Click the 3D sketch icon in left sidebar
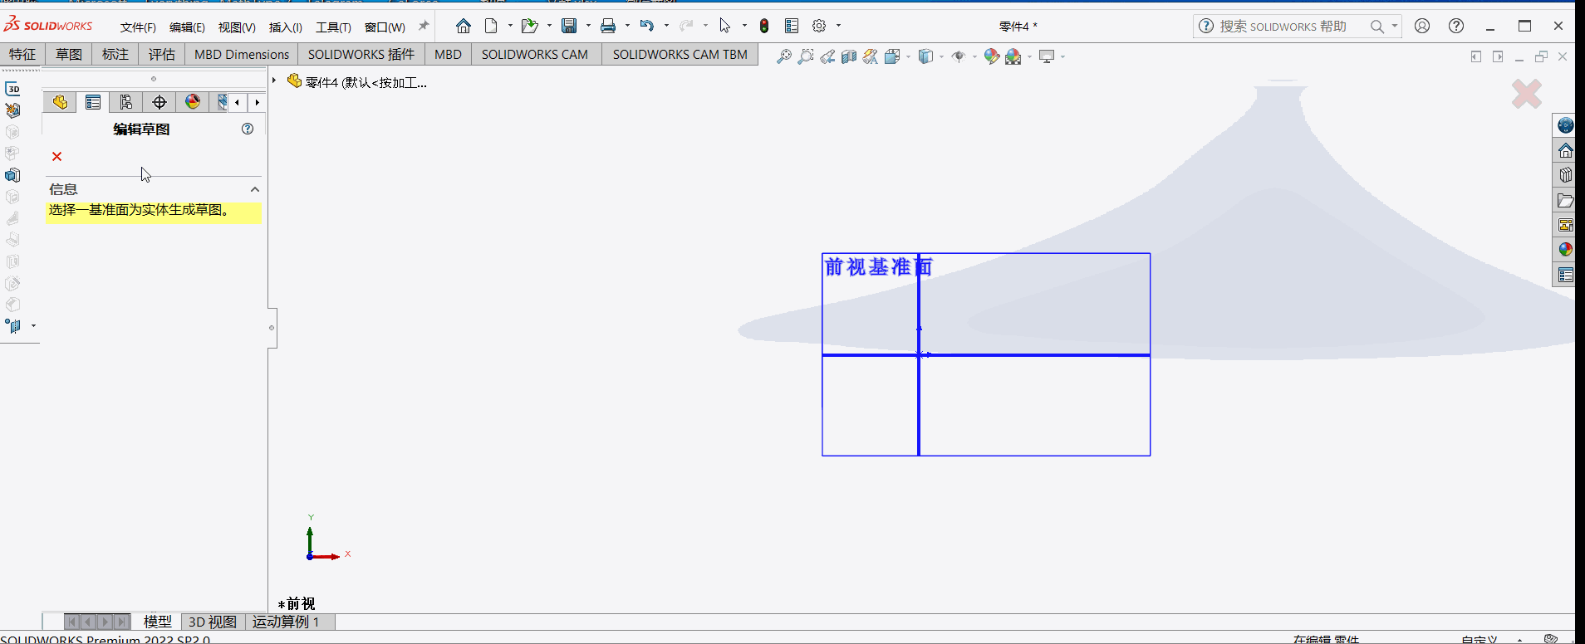This screenshot has height=644, width=1585. (13, 89)
